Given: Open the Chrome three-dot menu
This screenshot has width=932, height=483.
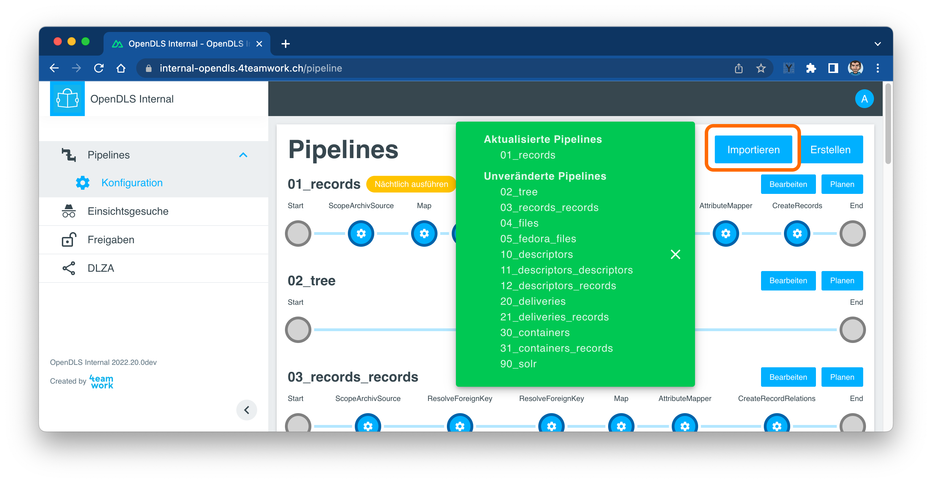Looking at the screenshot, I should (x=877, y=68).
